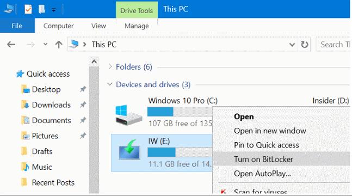Click the Drafts folder icon
The height and width of the screenshot is (196, 352).
(24, 151)
